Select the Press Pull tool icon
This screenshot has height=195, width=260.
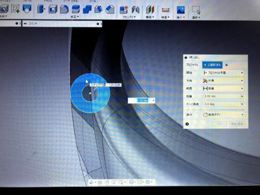pos(41,9)
